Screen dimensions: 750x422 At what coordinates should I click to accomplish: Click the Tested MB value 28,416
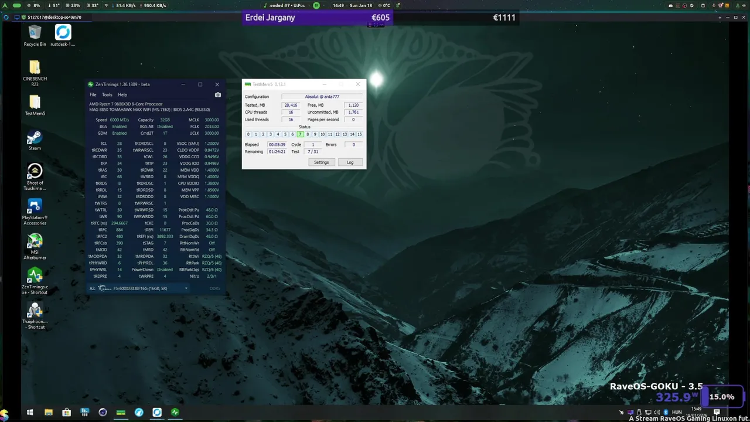(291, 105)
